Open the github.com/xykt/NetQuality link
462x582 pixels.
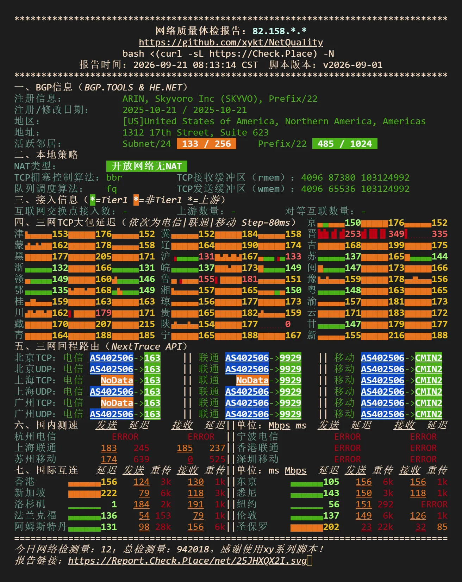pyautogui.click(x=231, y=43)
